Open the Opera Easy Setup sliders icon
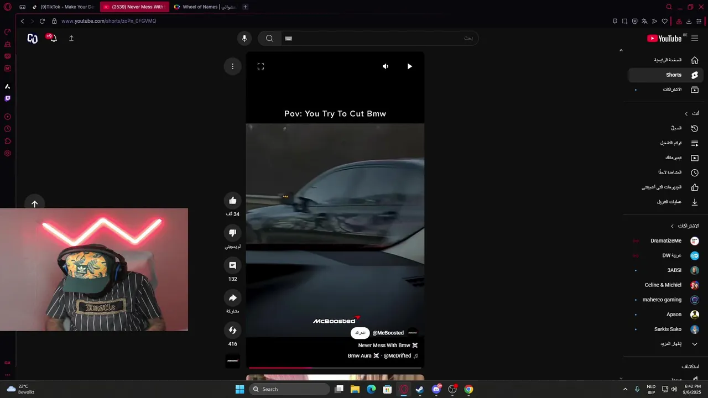The height and width of the screenshot is (398, 708). 699,21
